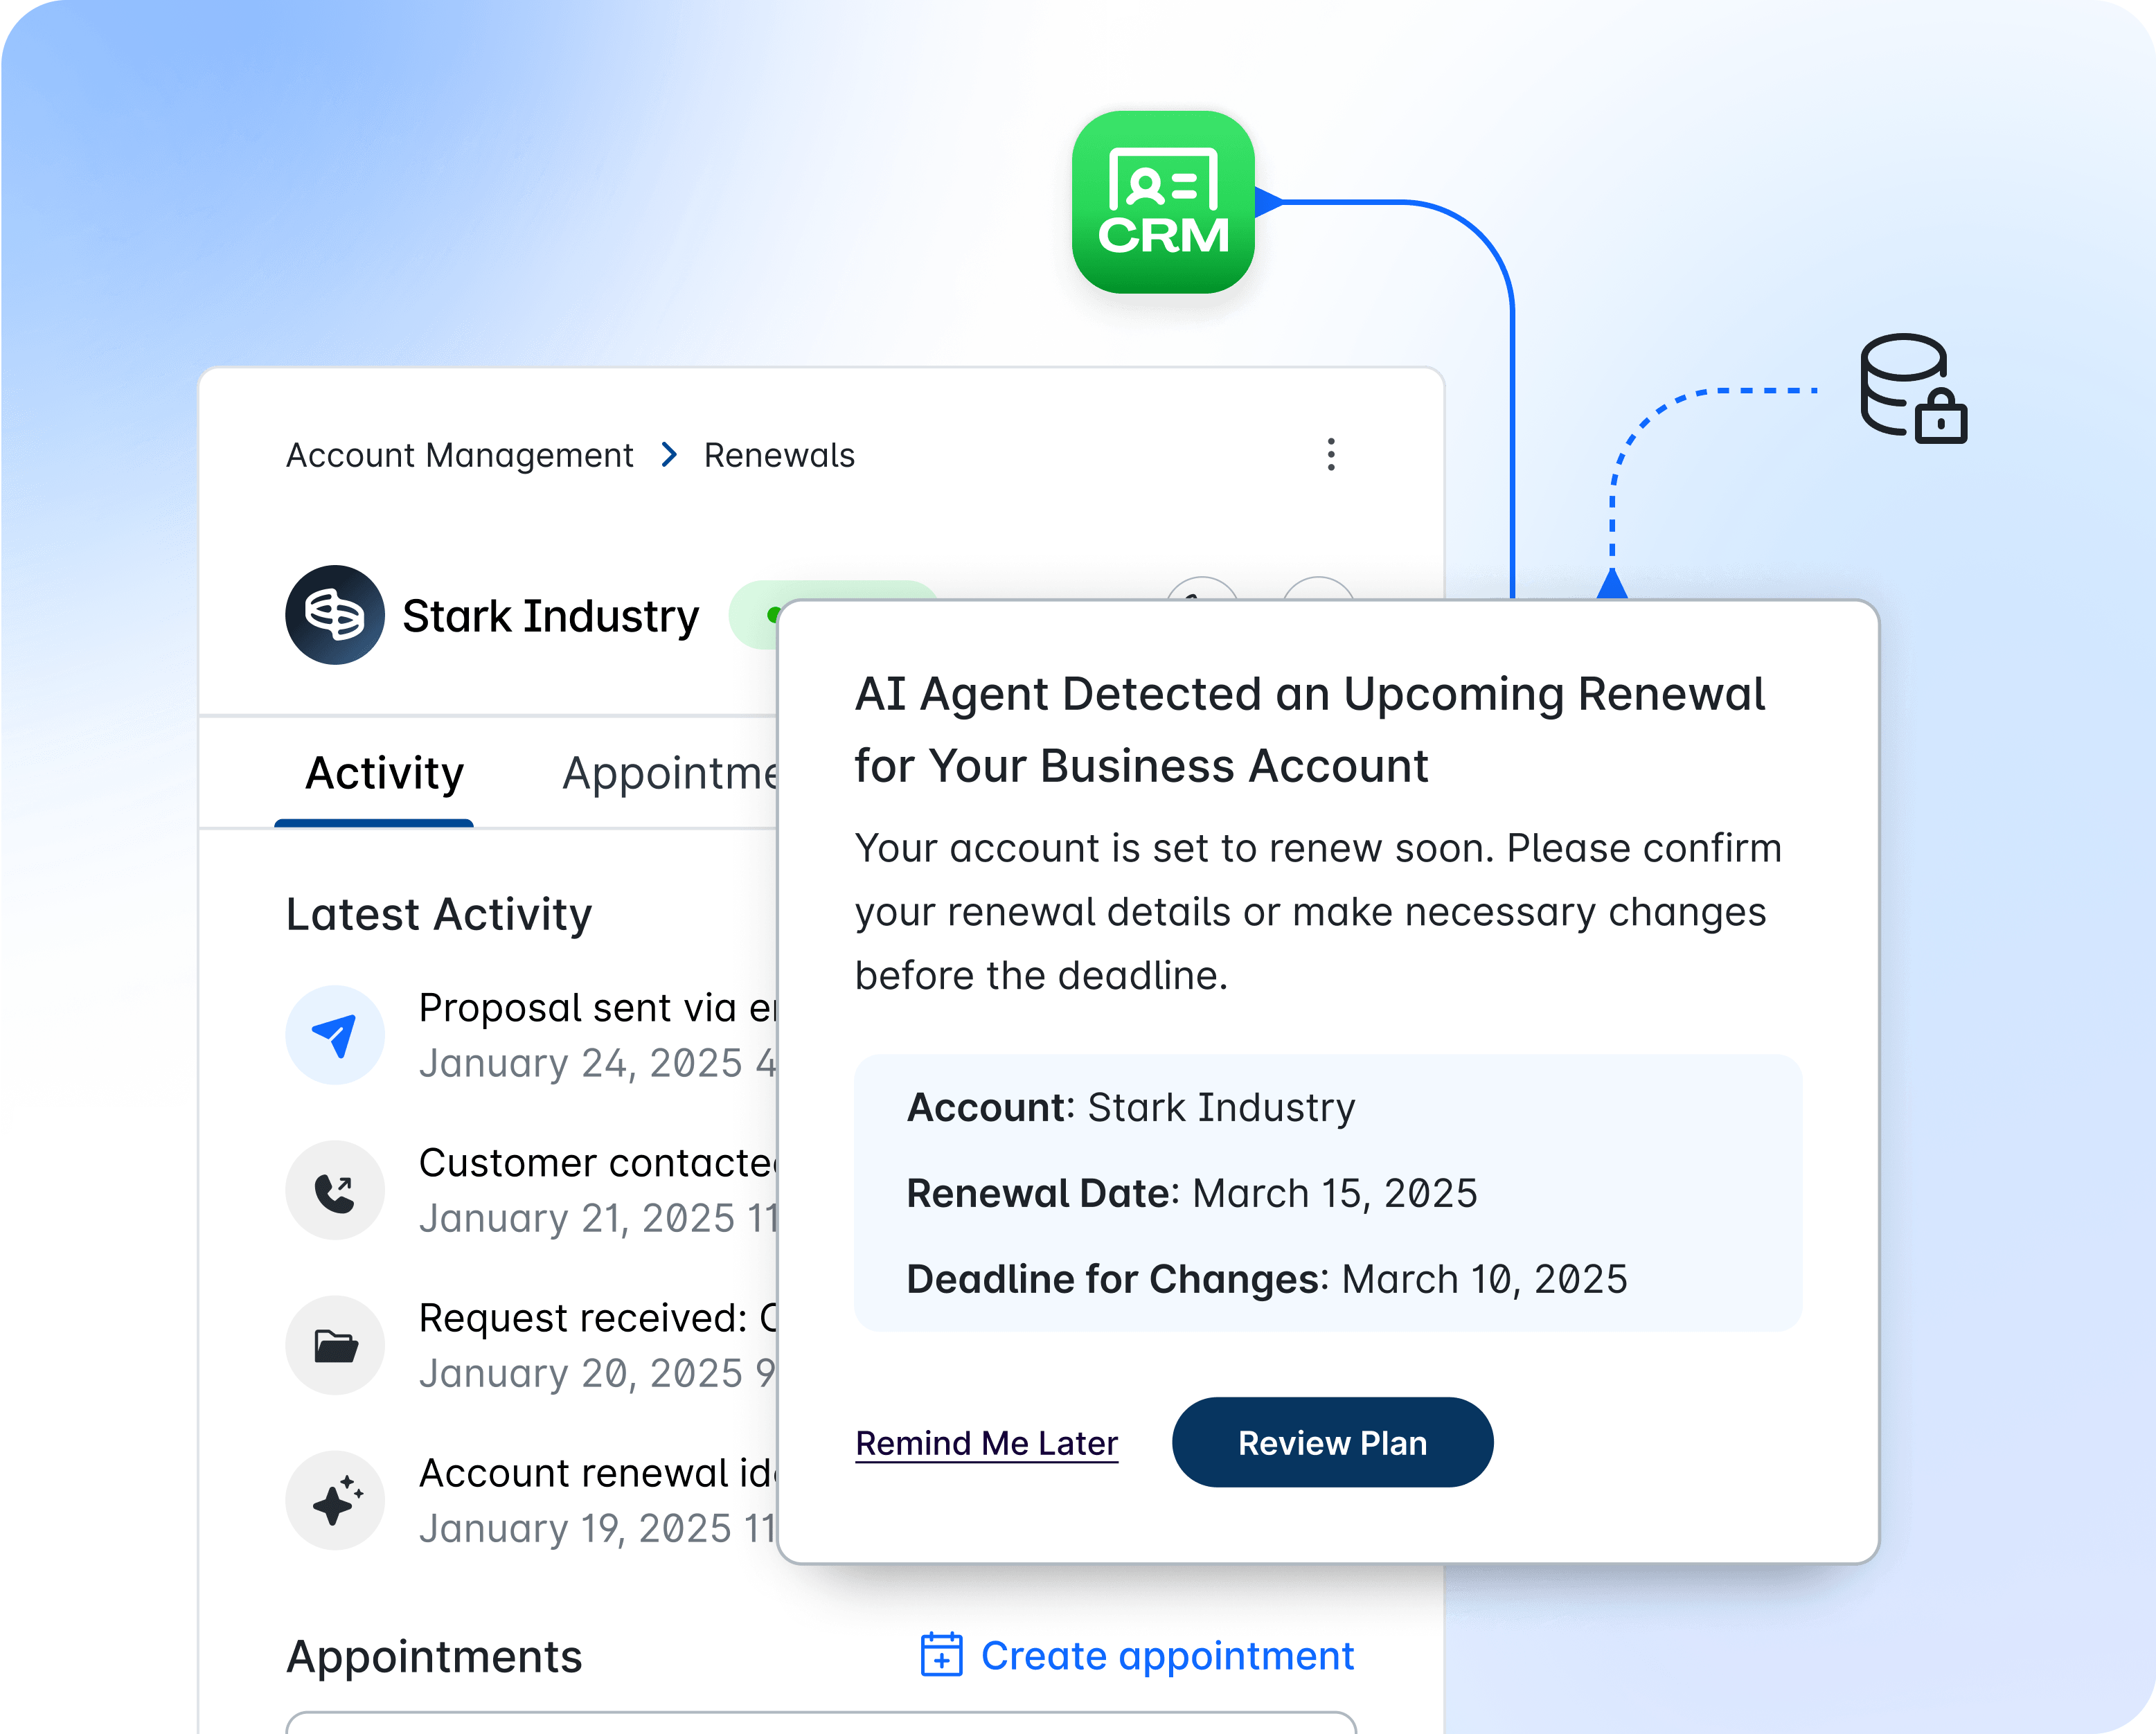Click the sparkle account renewal icon
The image size is (2156, 1734).
(x=335, y=1500)
